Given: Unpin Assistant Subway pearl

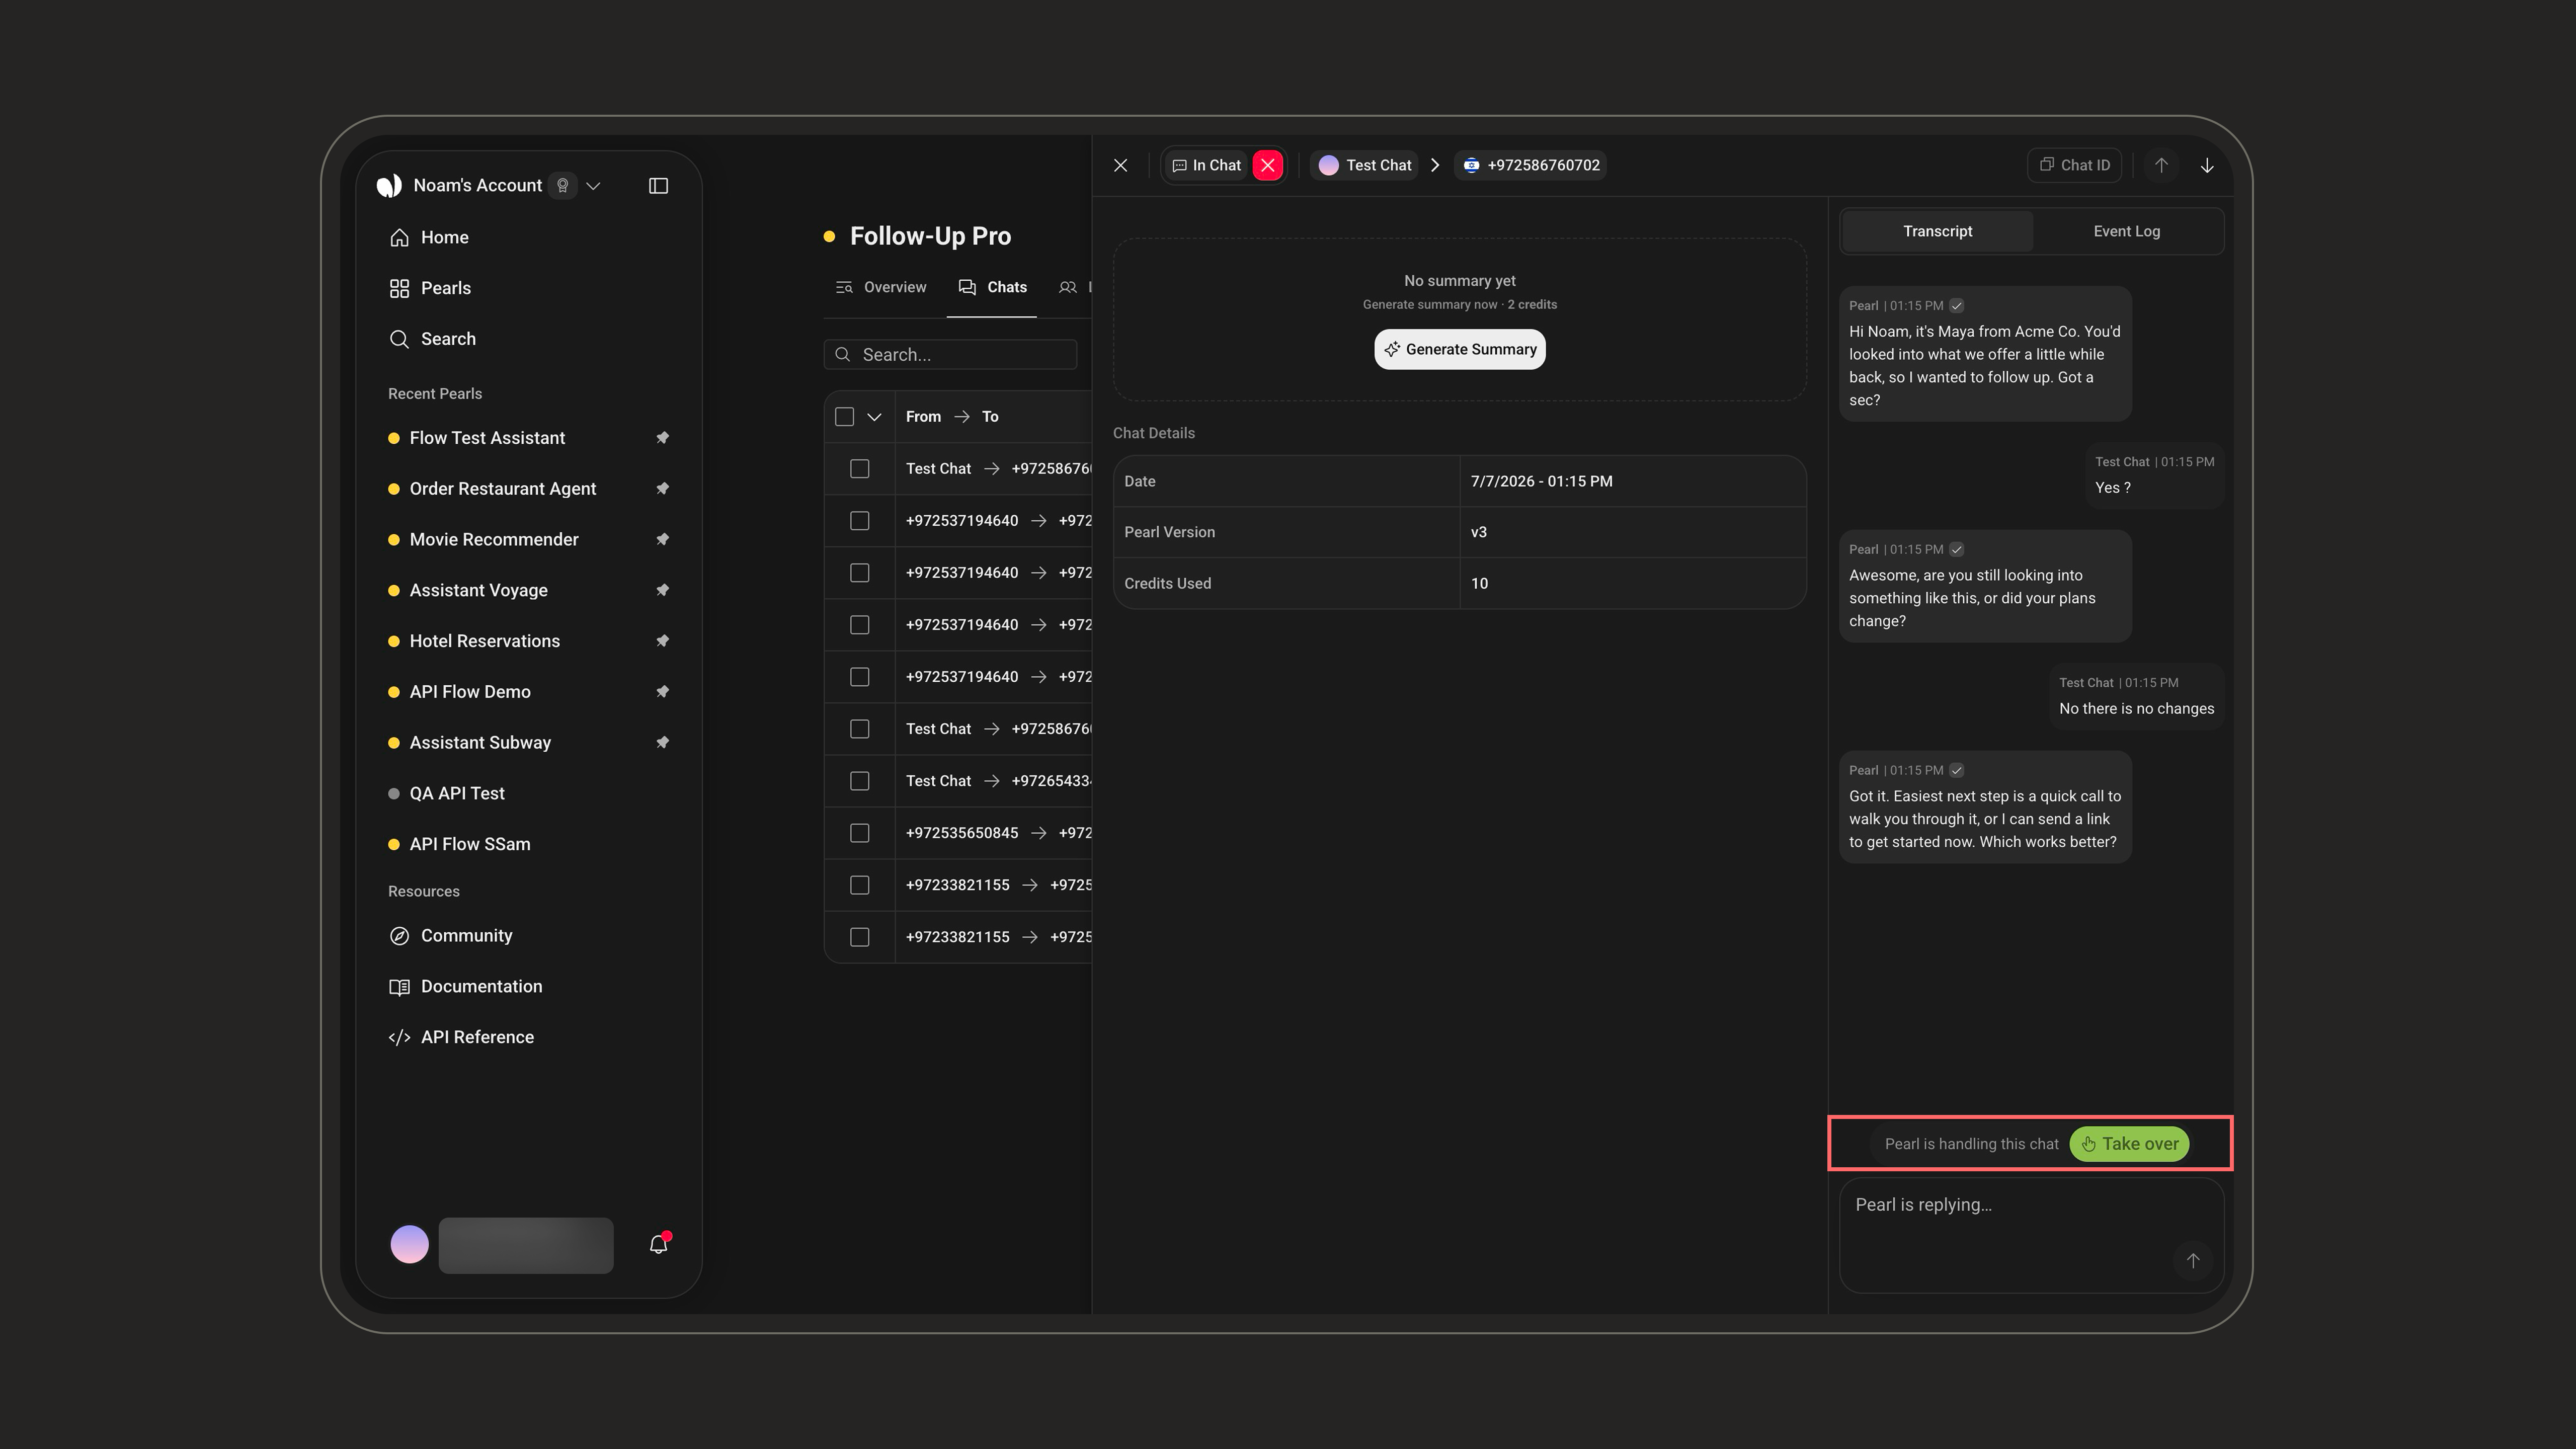Looking at the screenshot, I should coord(662,742).
